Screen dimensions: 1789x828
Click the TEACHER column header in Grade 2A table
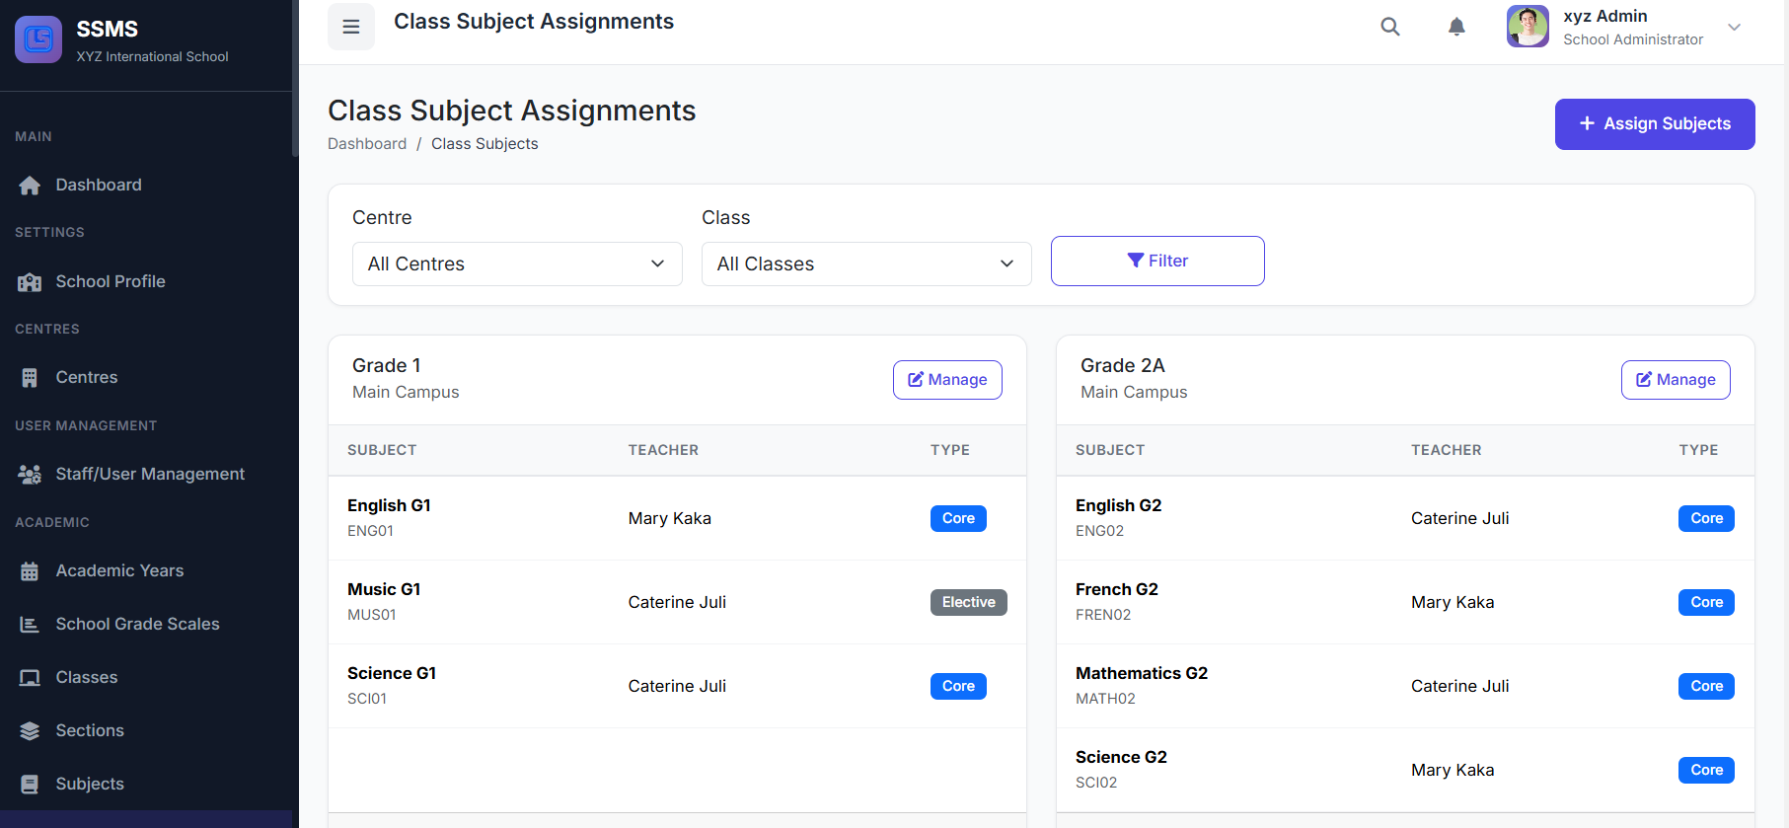click(1447, 450)
